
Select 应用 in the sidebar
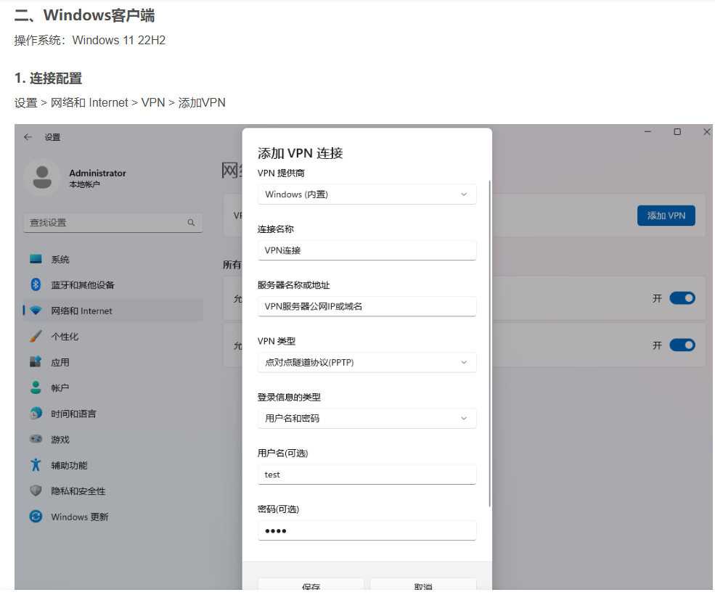click(60, 363)
